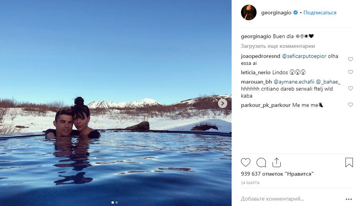356x206 pixels.
Task: Open the 14 МАРТА post date link
Action: [250, 183]
